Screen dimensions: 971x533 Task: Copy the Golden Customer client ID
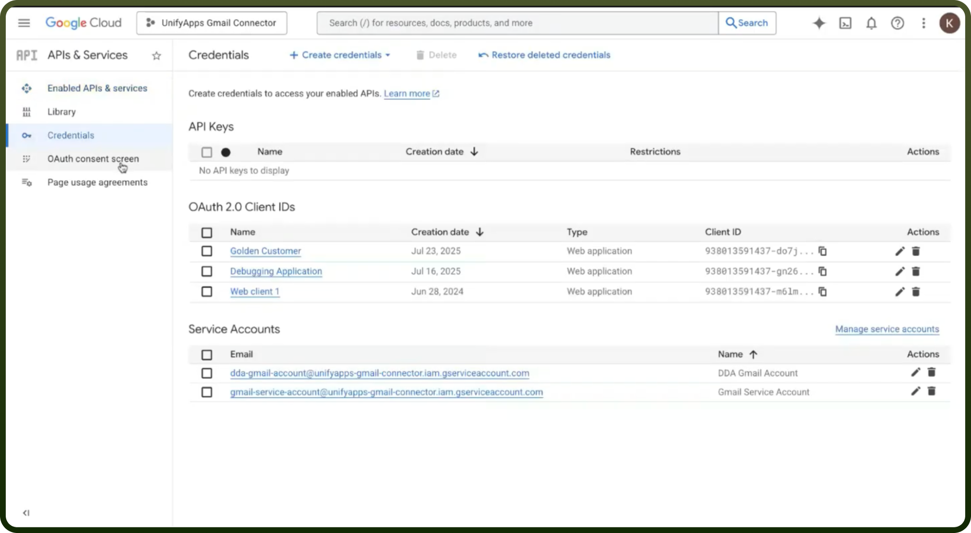[822, 251]
